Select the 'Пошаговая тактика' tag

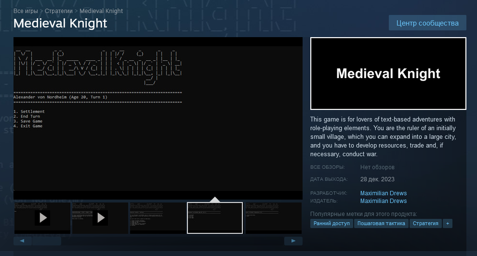click(x=381, y=223)
